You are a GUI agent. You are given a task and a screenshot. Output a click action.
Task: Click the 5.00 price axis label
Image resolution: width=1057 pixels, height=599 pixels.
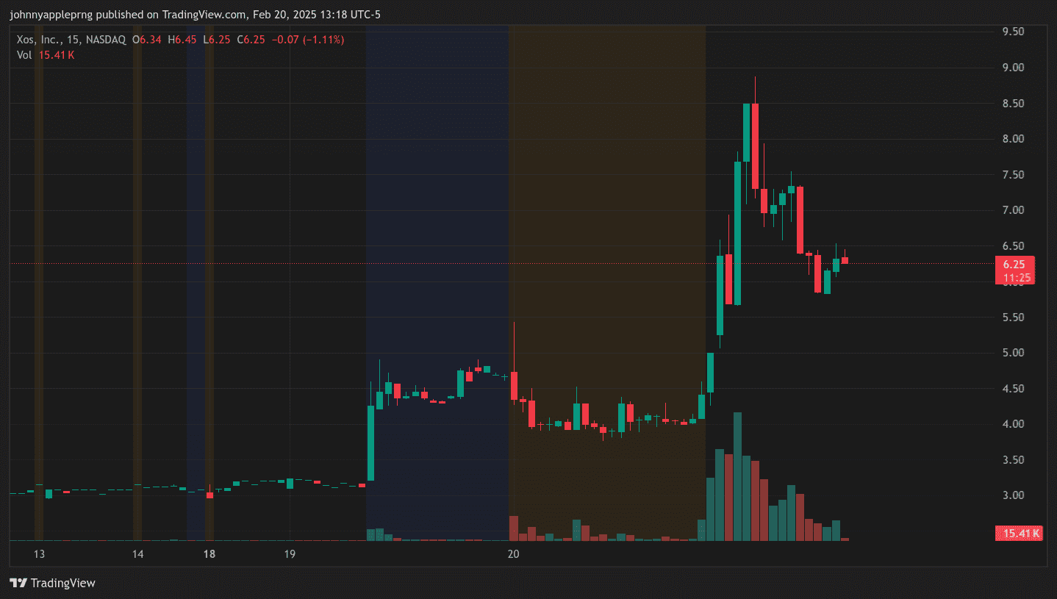1014,353
